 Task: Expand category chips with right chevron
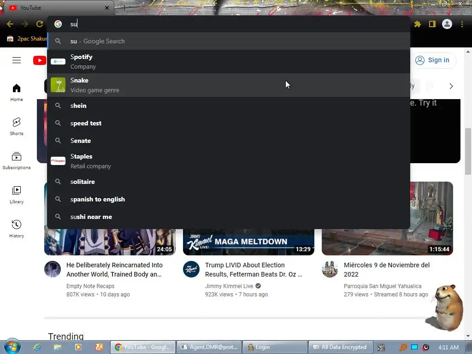(x=451, y=86)
